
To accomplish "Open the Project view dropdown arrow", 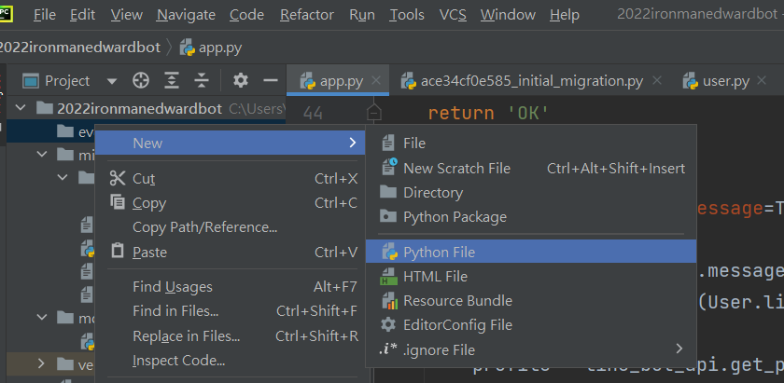I will [112, 81].
